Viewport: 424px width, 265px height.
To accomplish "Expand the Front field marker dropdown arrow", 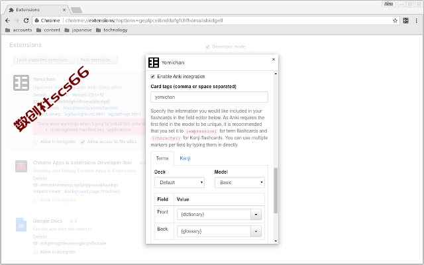I will [x=256, y=215].
